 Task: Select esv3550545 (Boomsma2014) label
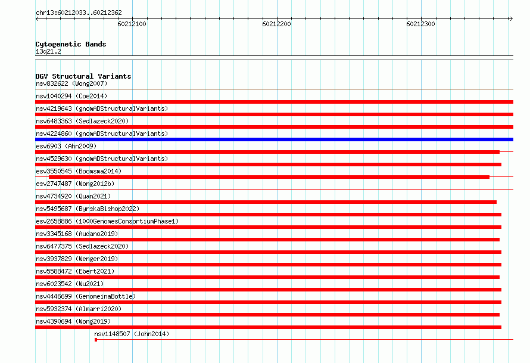[x=79, y=171]
